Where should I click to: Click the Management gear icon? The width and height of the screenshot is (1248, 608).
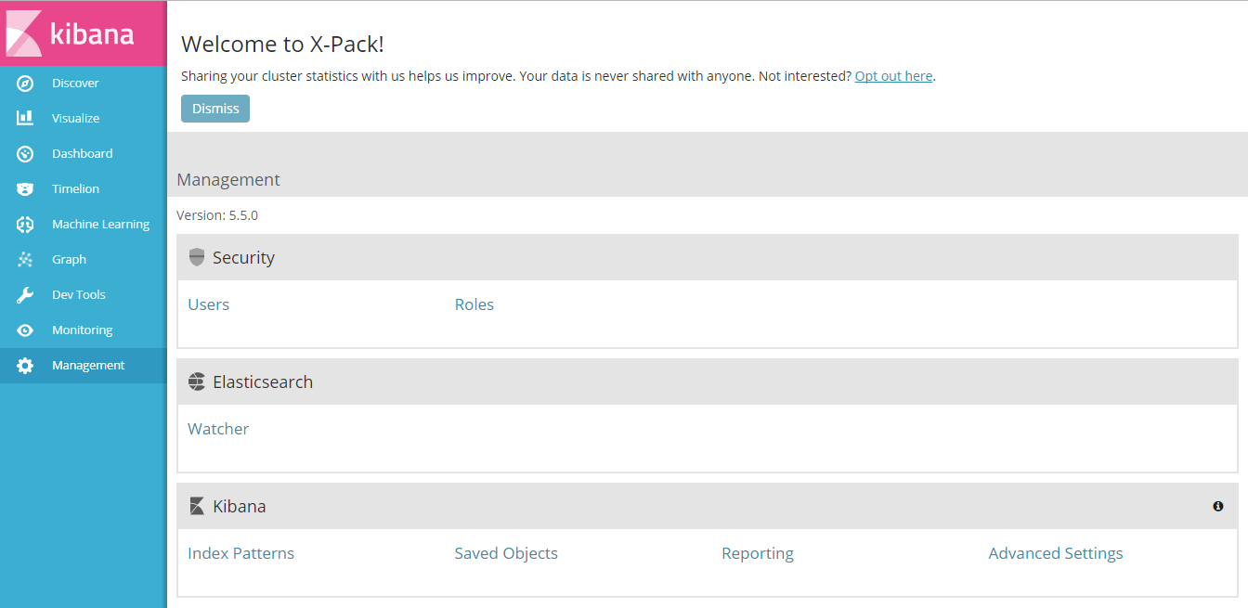(x=25, y=366)
